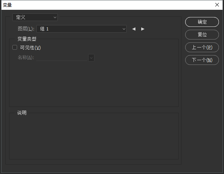The width and height of the screenshot is (224, 174).
Task: Click the 图层(L): label
Action: [26, 29]
